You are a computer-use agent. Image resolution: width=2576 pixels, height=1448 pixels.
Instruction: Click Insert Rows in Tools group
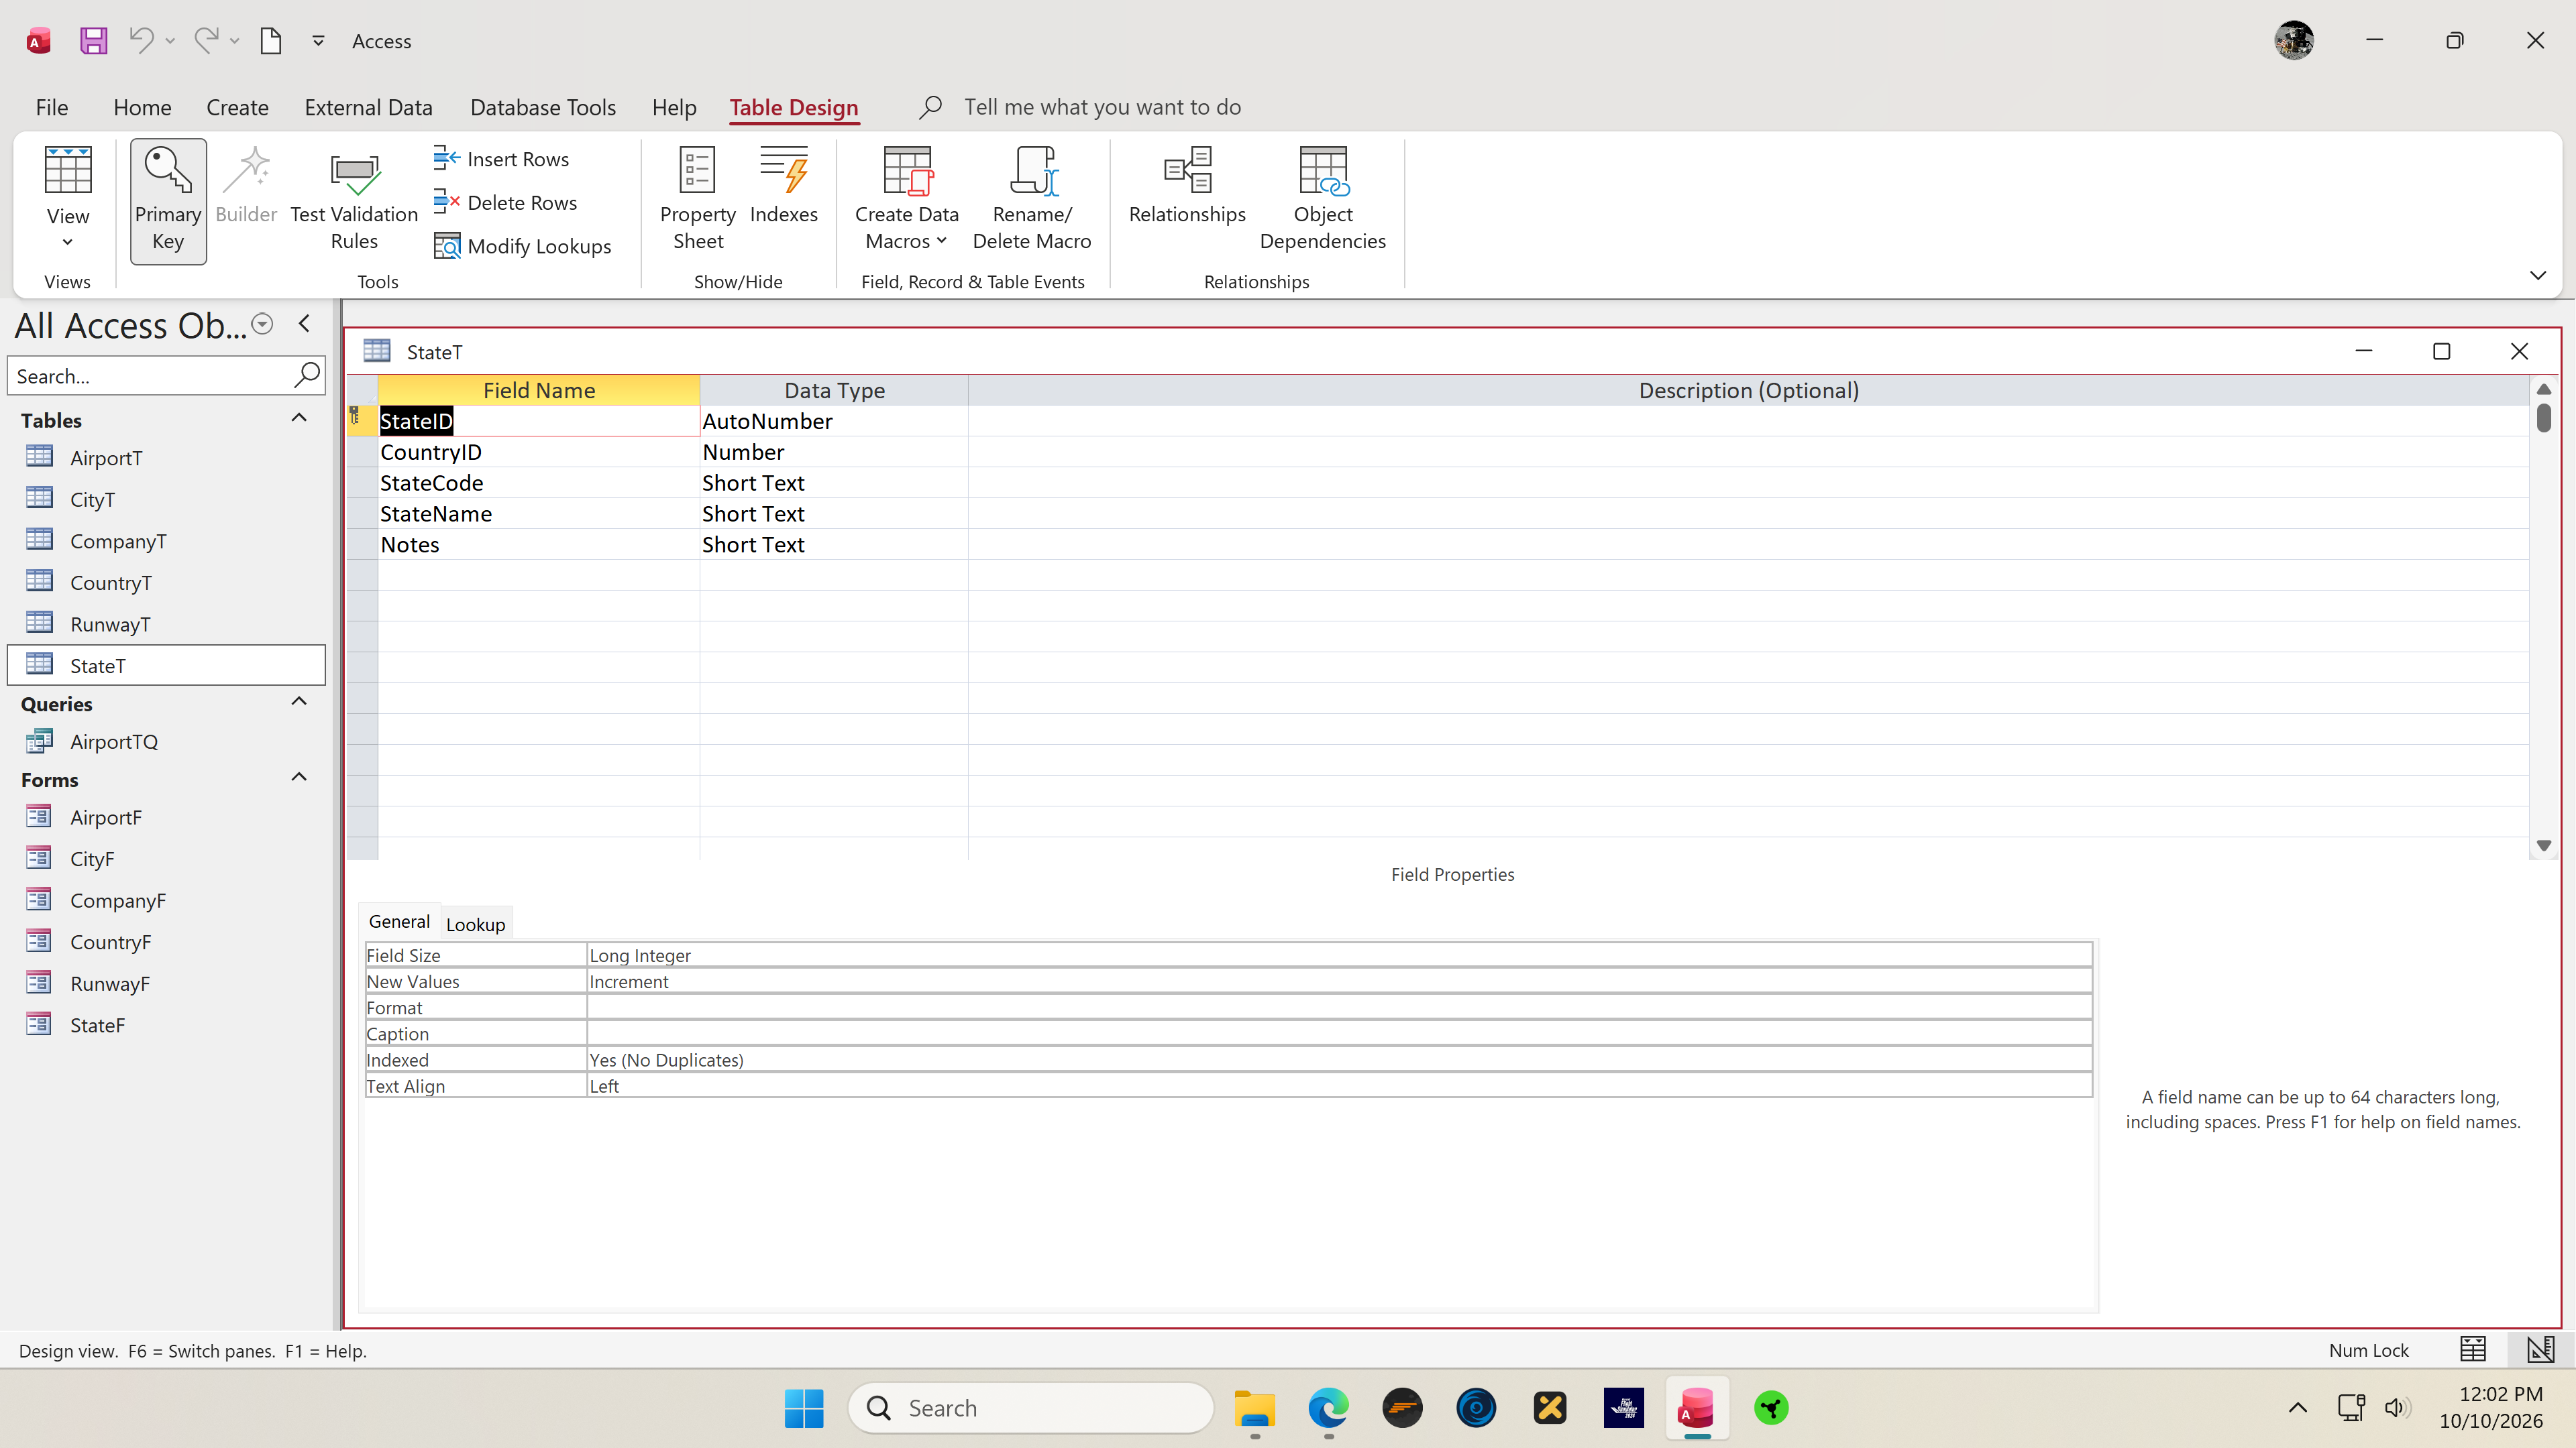pyautogui.click(x=501, y=159)
